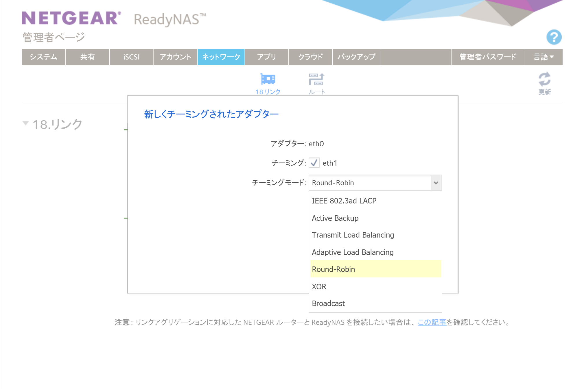584x389 pixels.
Task: Choose Active Backup teaming mode
Action: [335, 218]
